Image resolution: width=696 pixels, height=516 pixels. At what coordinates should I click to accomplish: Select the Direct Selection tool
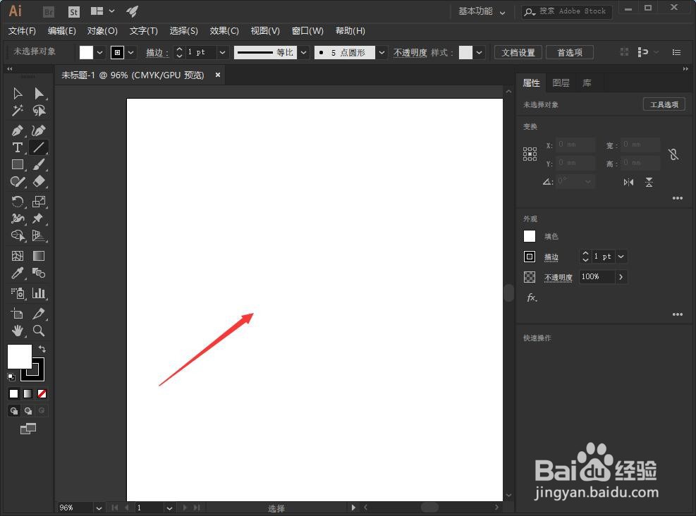[x=39, y=93]
